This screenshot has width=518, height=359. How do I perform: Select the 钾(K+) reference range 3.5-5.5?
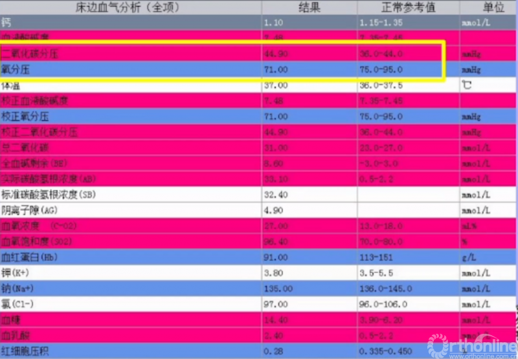click(381, 273)
